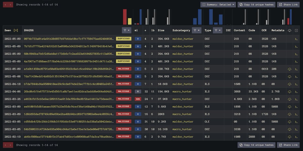Click the 92% ml badge
303x151 pixels.
point(138,99)
